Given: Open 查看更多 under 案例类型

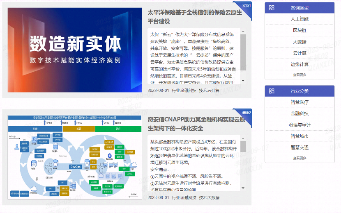Looking at the screenshot, I should point(300,75).
